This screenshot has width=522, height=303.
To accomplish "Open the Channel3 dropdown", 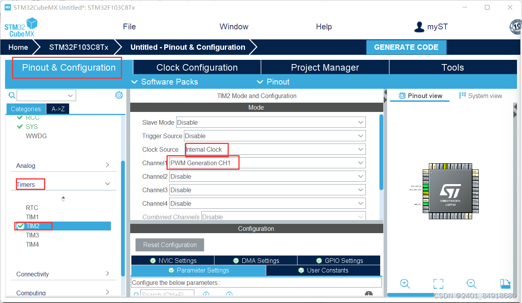I will click(267, 190).
